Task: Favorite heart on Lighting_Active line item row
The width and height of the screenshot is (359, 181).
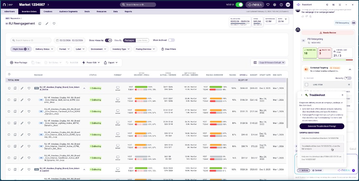Action: tap(29, 123)
